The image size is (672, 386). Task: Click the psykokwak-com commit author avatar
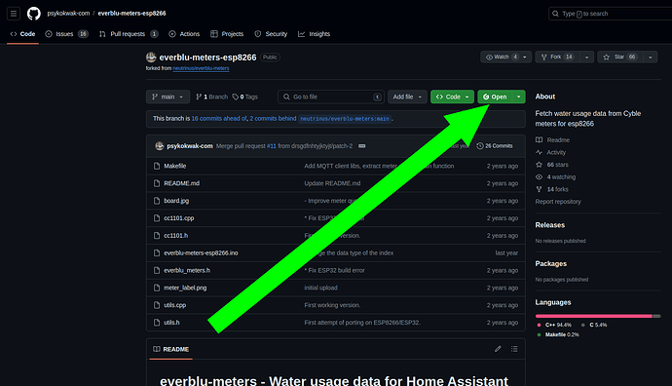click(160, 146)
